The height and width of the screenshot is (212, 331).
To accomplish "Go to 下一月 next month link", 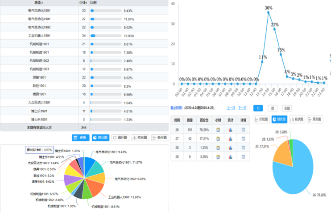I will [242, 108].
